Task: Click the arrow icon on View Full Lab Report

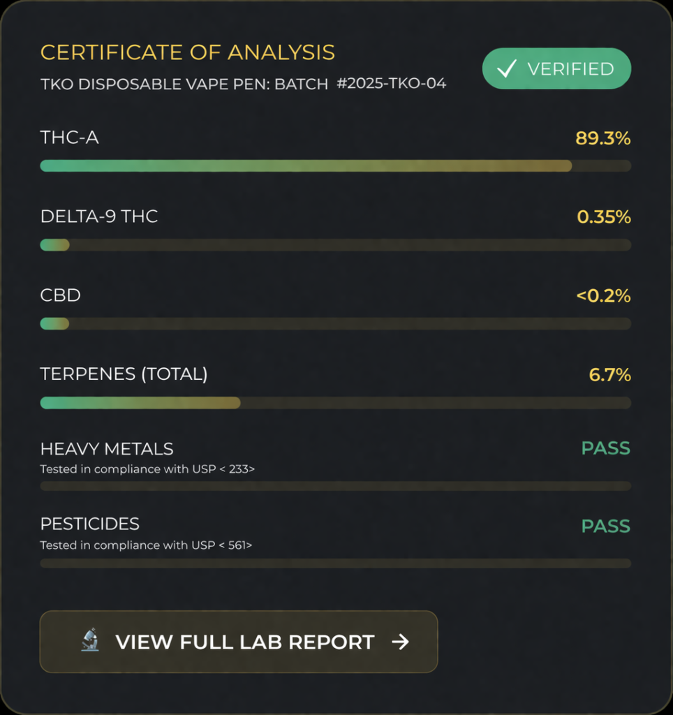Action: 400,642
